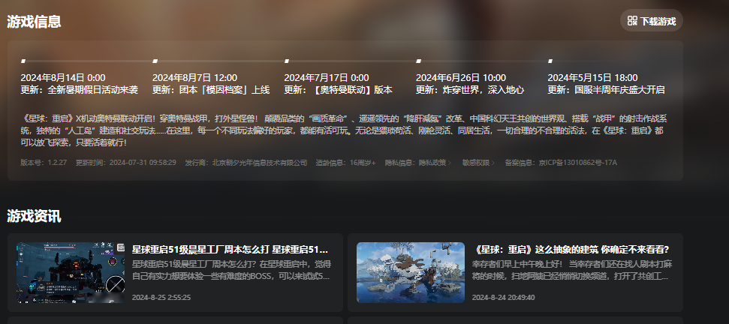Open update 团本「模因档案」上线

click(x=211, y=90)
